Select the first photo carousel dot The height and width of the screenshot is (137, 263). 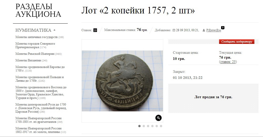pyautogui.click(x=139, y=126)
